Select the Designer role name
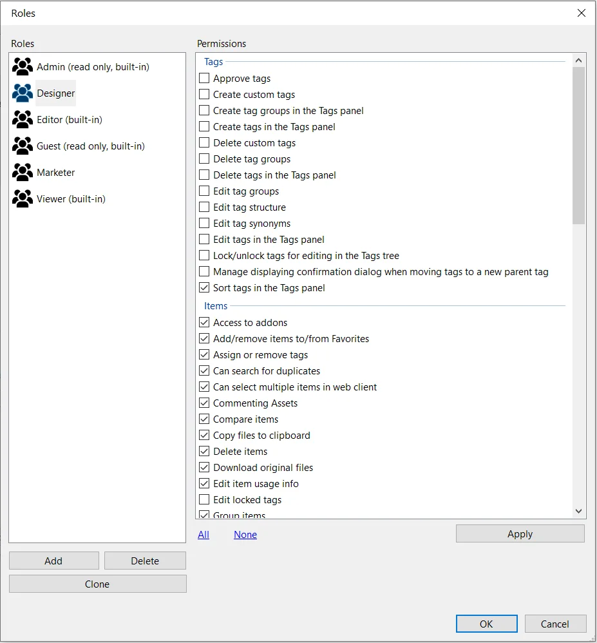 56,93
